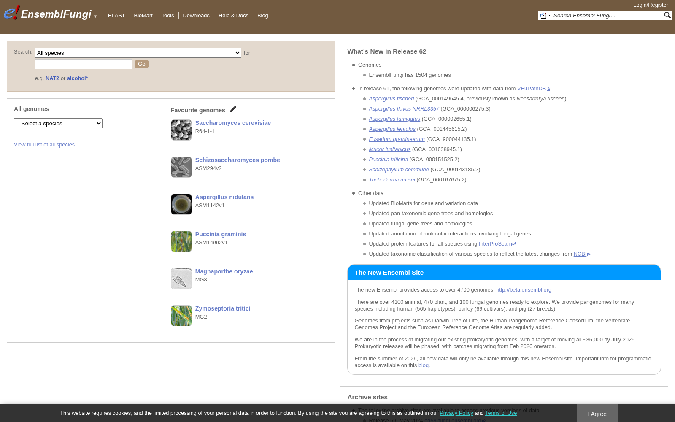Visit http://beta.ensembl.org link
Viewport: 675px width, 422px height.
pyautogui.click(x=524, y=290)
